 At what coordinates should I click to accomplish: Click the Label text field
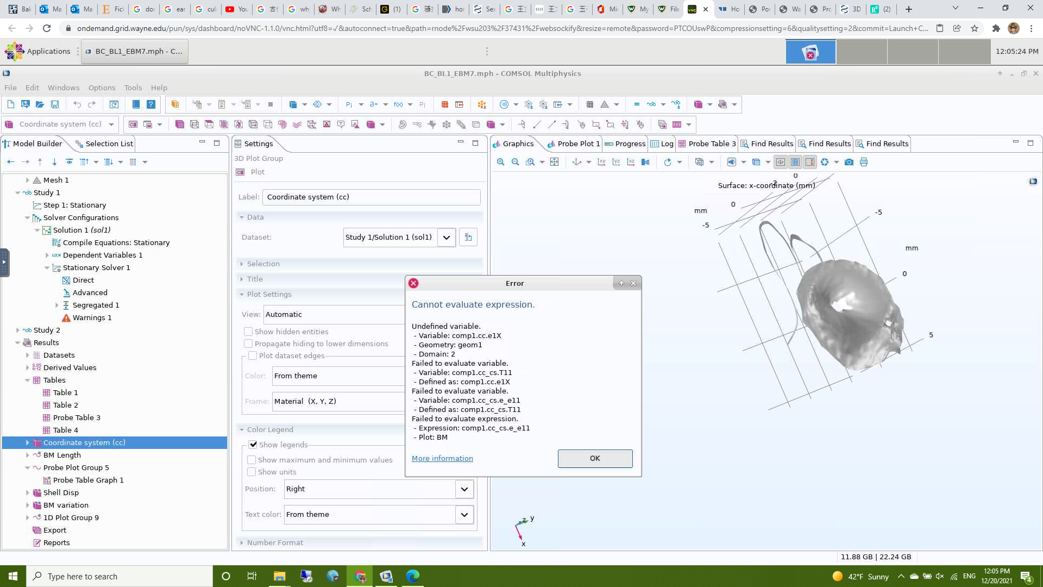pos(371,197)
